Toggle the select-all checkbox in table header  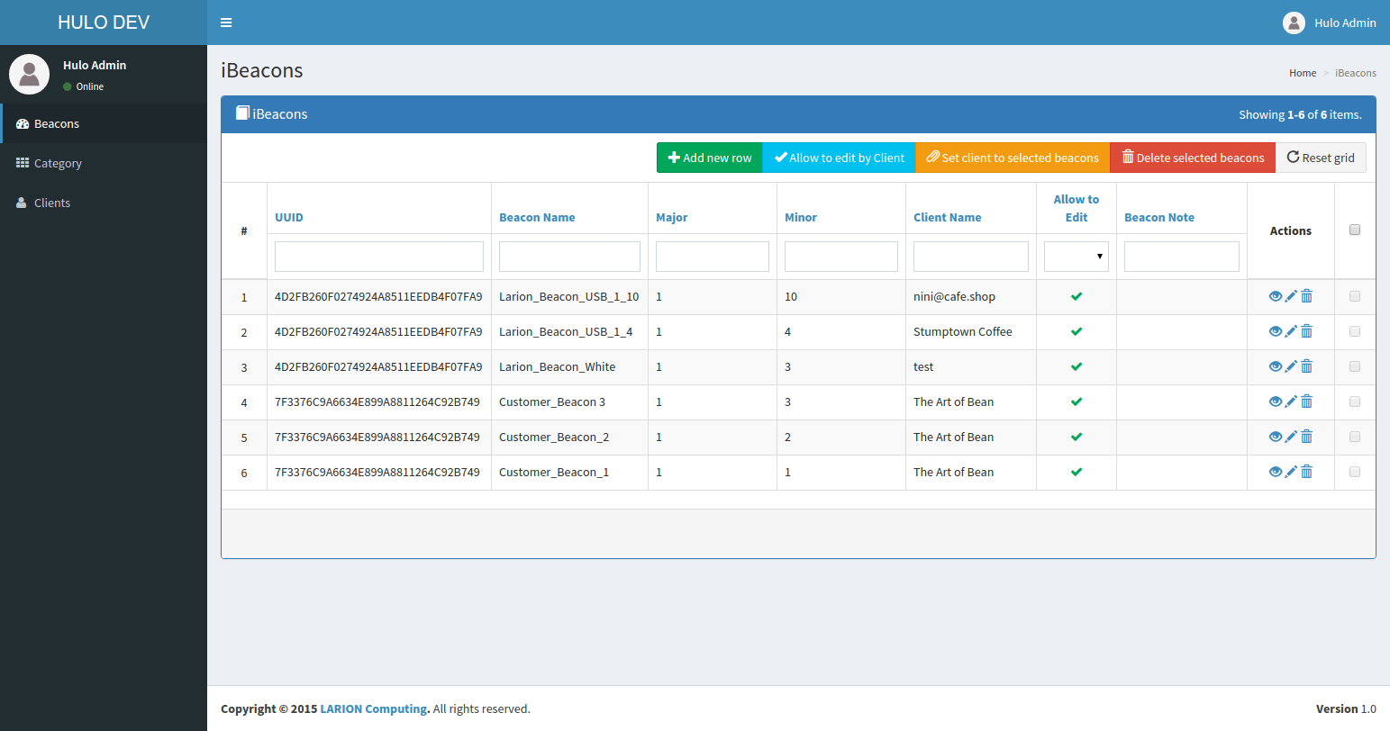(1354, 230)
